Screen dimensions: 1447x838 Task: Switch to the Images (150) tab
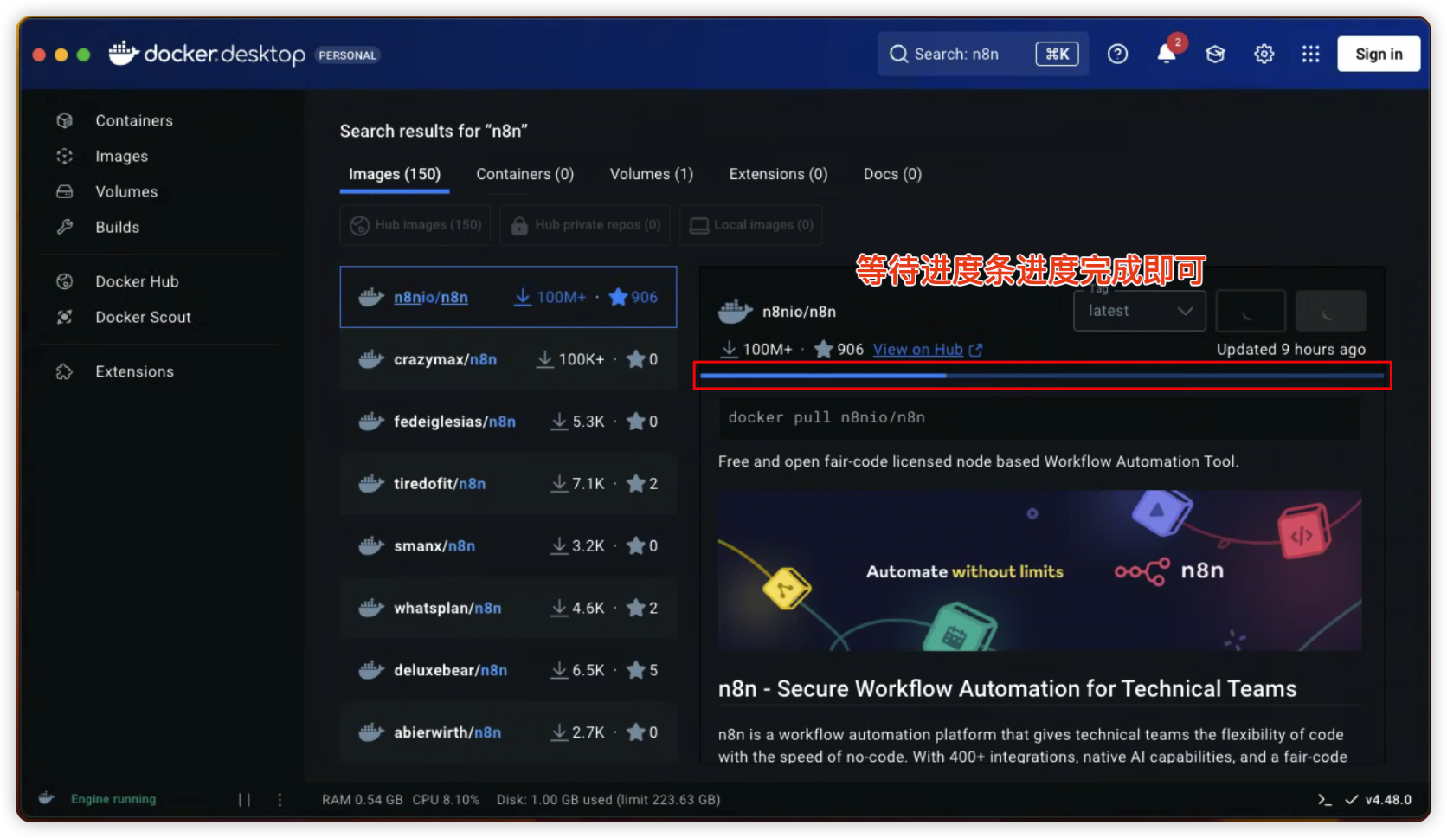(395, 174)
